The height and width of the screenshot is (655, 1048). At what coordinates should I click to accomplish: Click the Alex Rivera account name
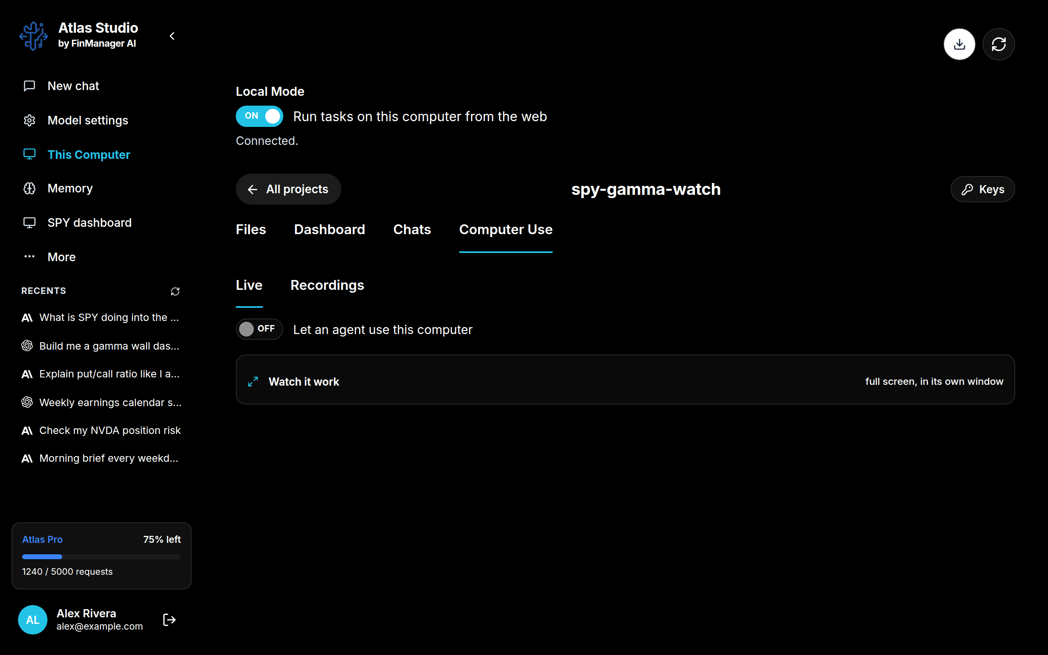pos(86,613)
